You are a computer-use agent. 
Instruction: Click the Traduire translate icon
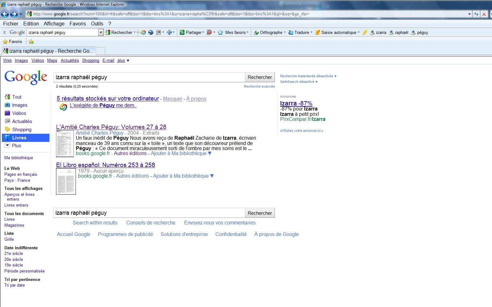click(x=291, y=32)
